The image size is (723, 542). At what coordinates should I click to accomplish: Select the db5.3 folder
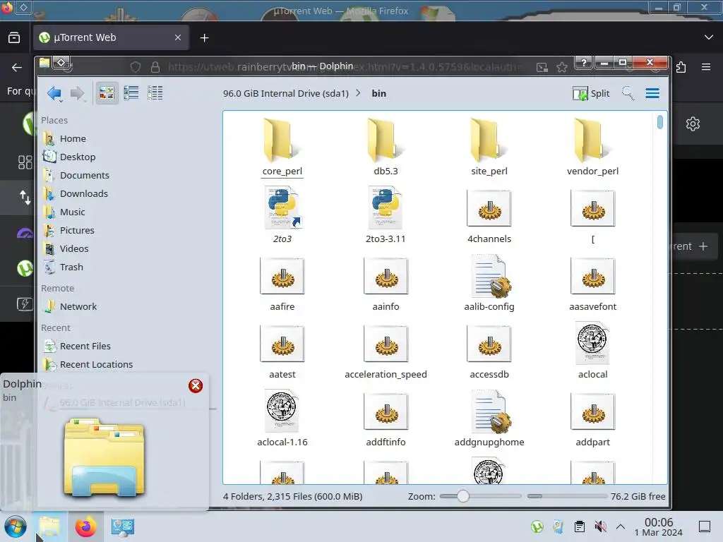point(386,147)
